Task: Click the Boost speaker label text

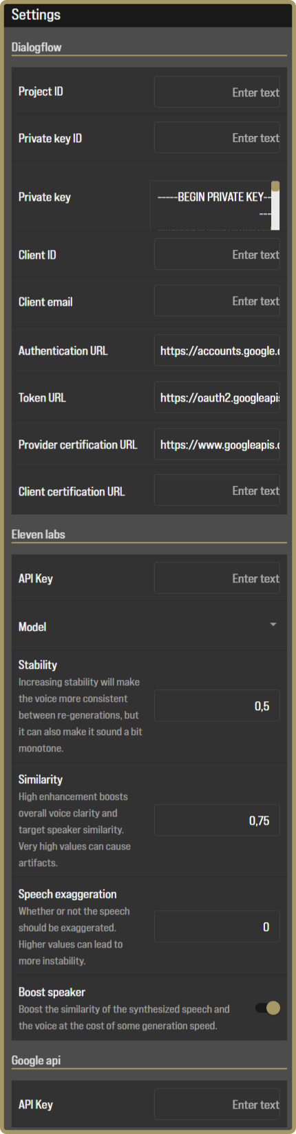Action: pyautogui.click(x=52, y=992)
